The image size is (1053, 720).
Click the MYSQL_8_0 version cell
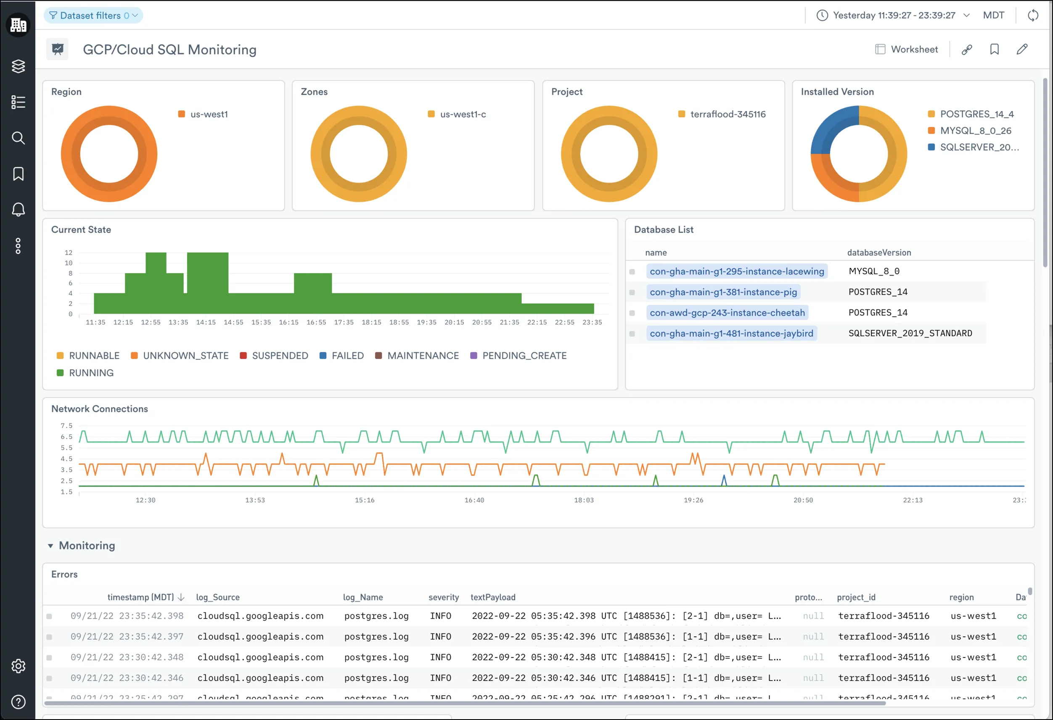(x=874, y=271)
